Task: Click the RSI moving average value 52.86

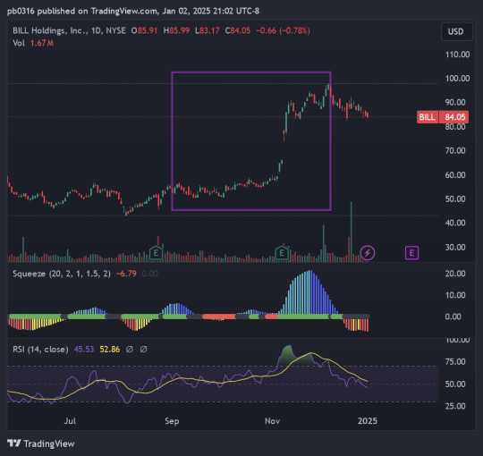Action: 110,350
